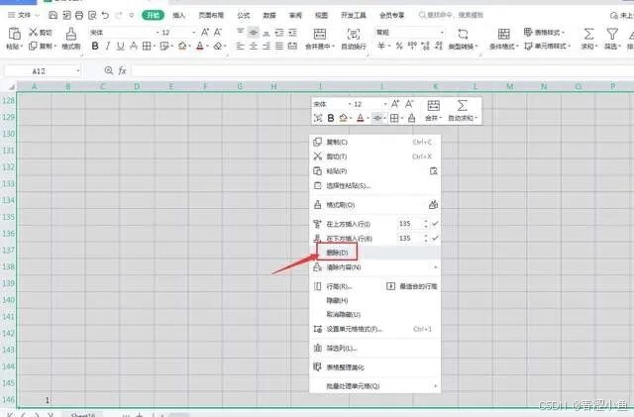This screenshot has width=634, height=417.
Task: Click the ribbon borders grid icon
Action: [147, 47]
